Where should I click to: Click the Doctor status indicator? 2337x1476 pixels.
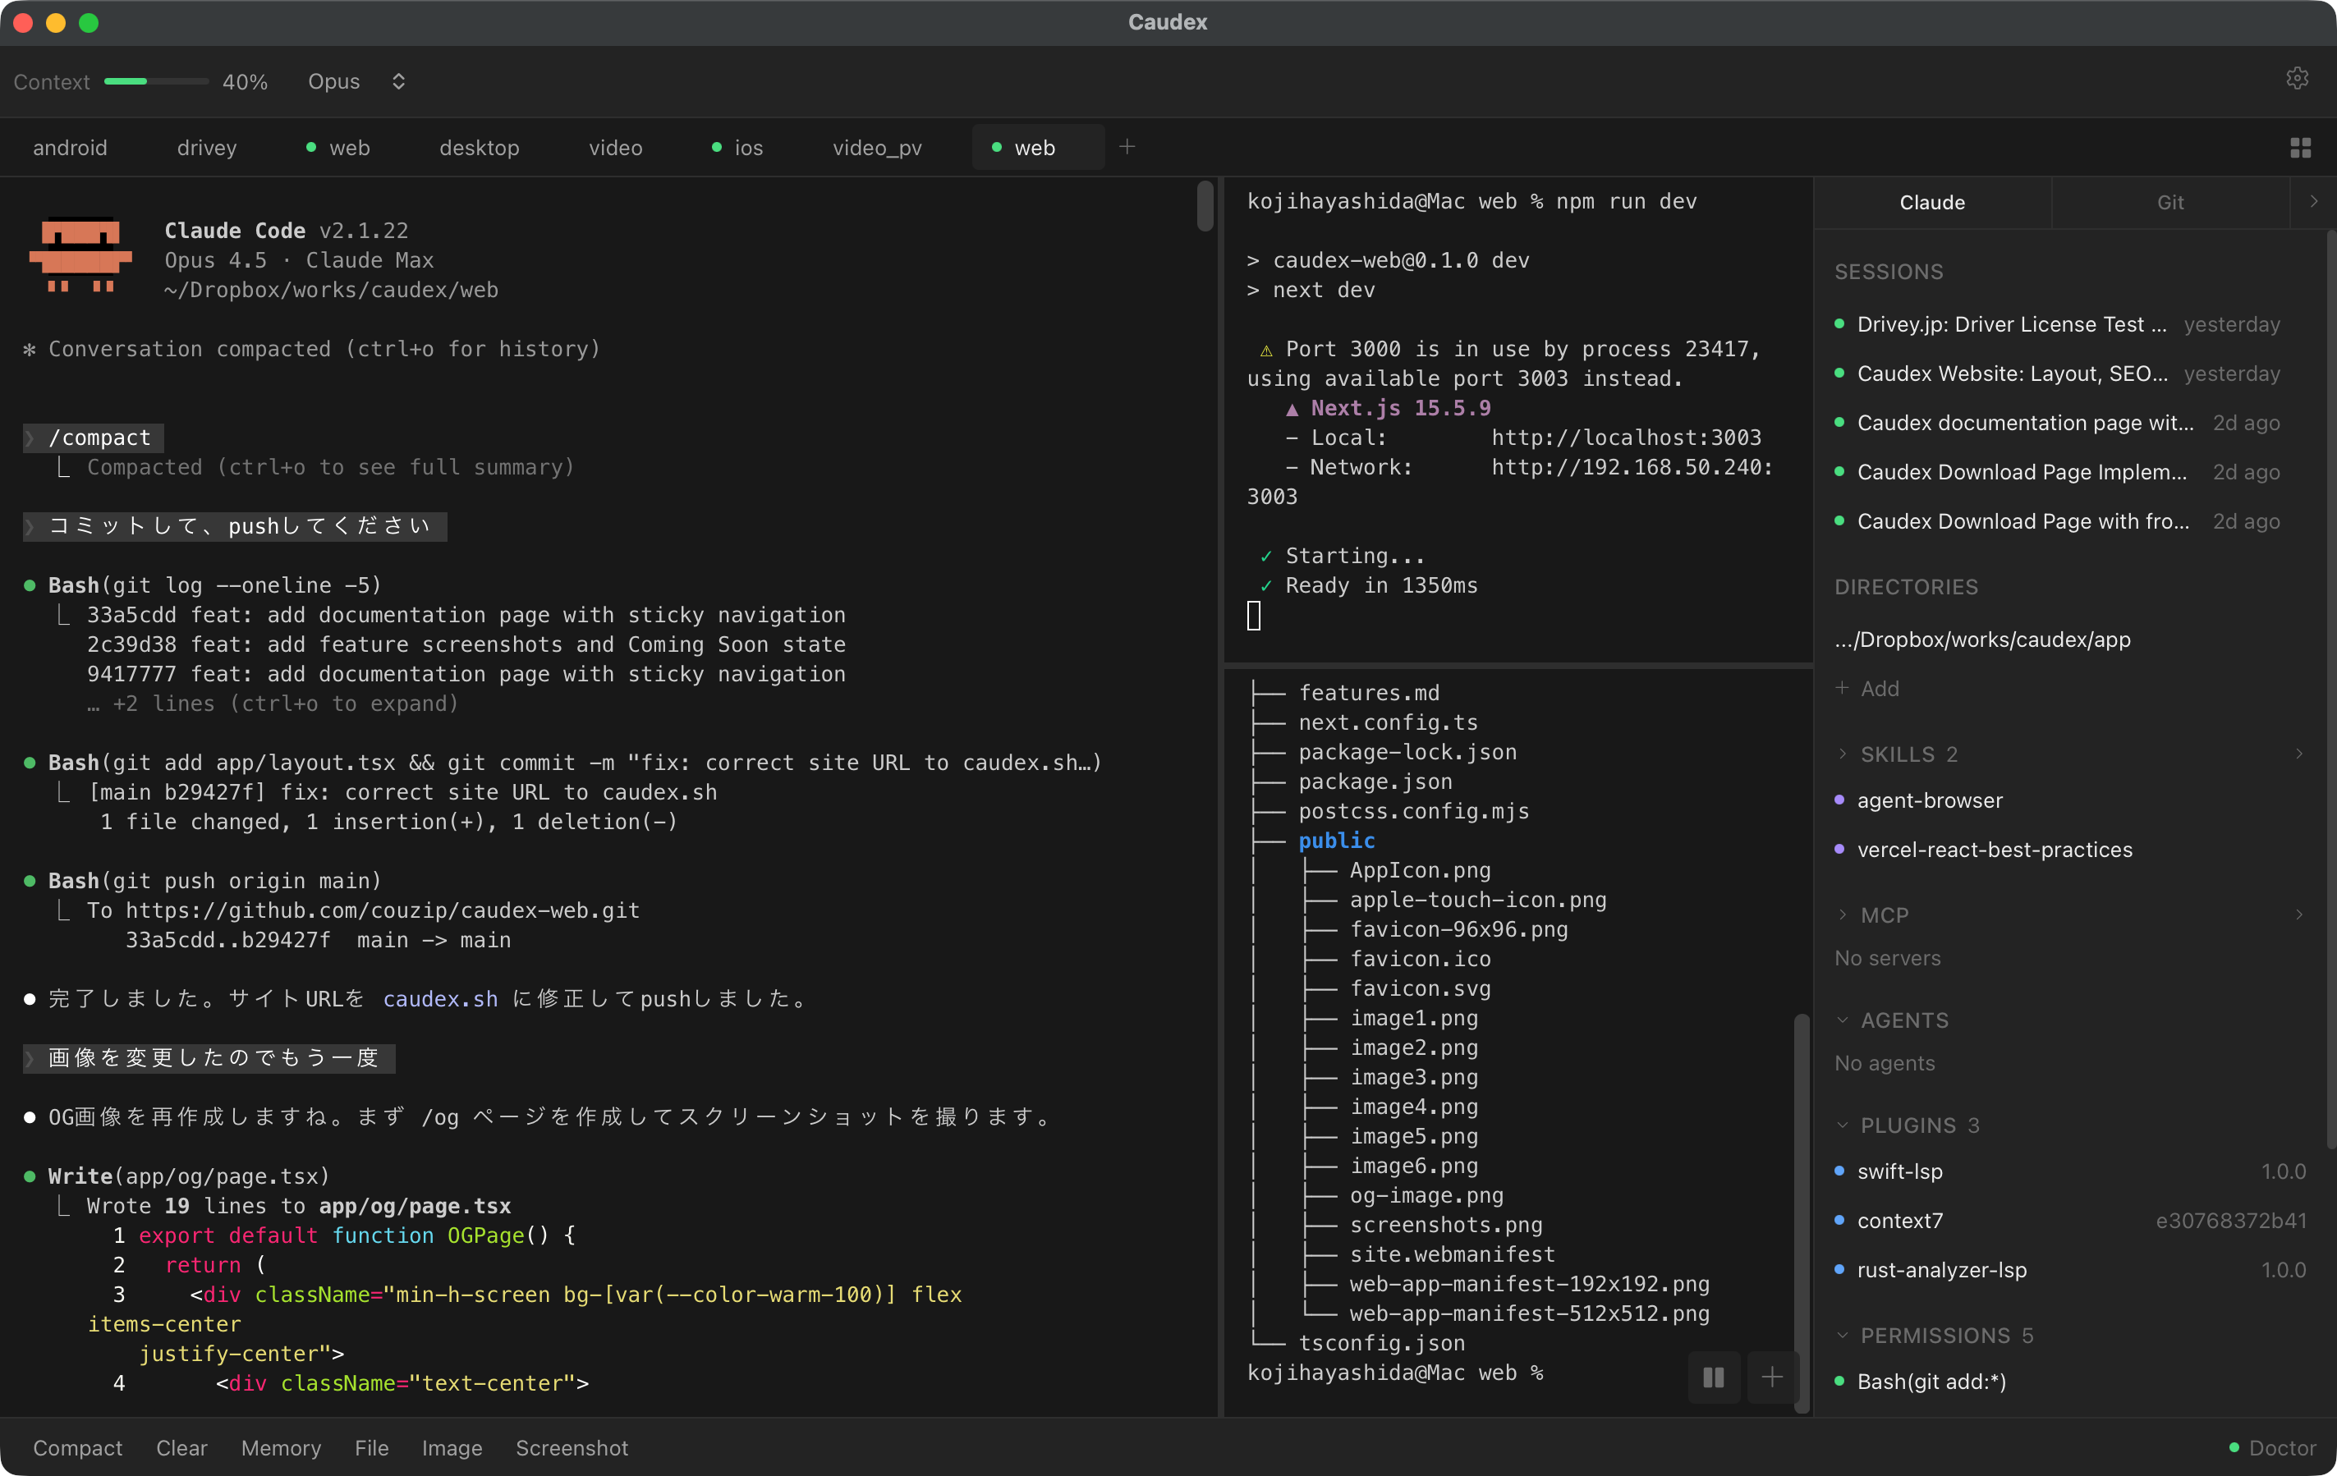[2272, 1448]
